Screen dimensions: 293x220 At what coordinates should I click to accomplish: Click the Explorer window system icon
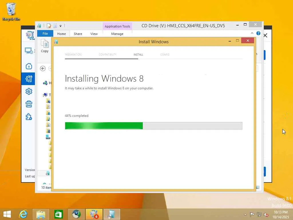pyautogui.click(x=39, y=26)
